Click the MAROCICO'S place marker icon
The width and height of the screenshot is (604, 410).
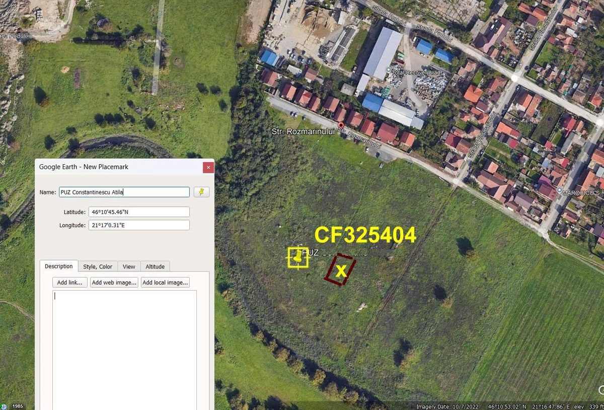pos(560,190)
